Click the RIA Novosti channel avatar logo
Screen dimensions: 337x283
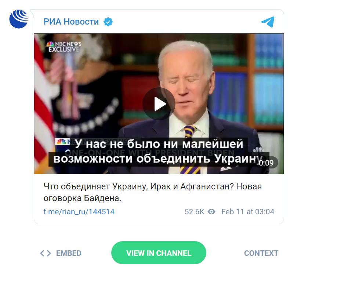tap(19, 19)
